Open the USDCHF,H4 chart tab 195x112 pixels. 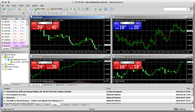pos(48,85)
